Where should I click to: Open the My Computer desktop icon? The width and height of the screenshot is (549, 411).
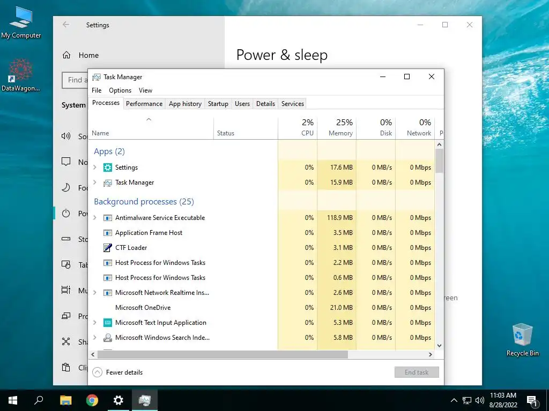coord(21,21)
